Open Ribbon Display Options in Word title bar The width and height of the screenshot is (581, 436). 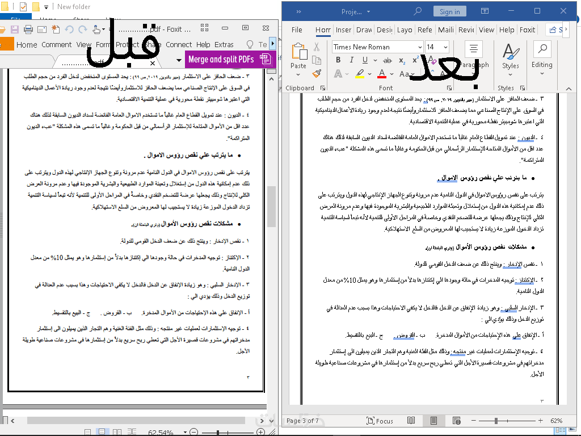pyautogui.click(x=485, y=11)
